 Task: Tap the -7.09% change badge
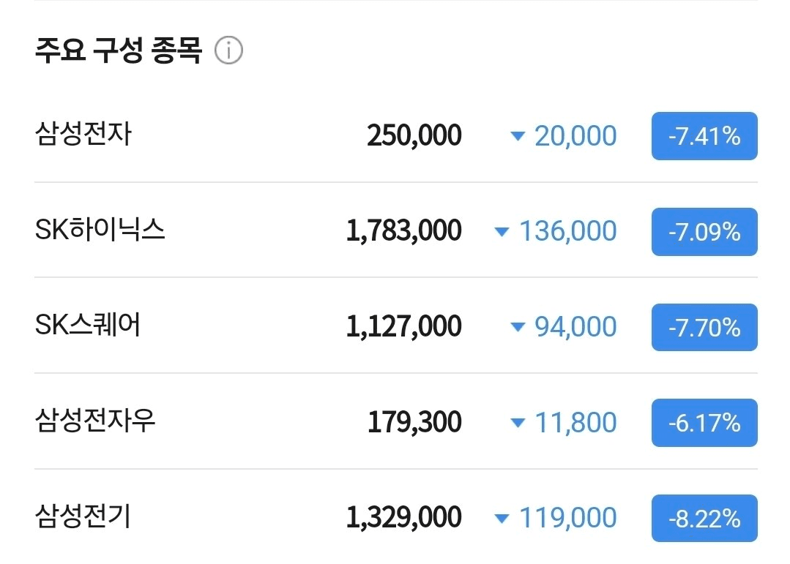(704, 232)
